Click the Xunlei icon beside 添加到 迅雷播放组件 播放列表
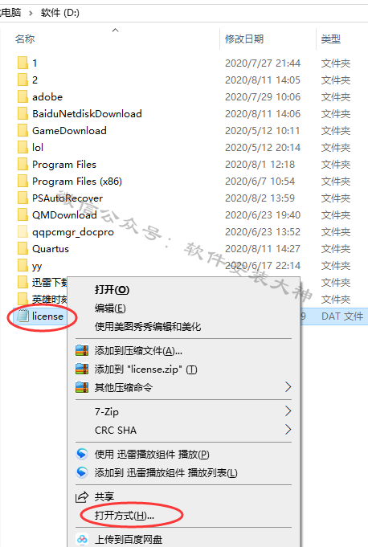 coord(82,472)
